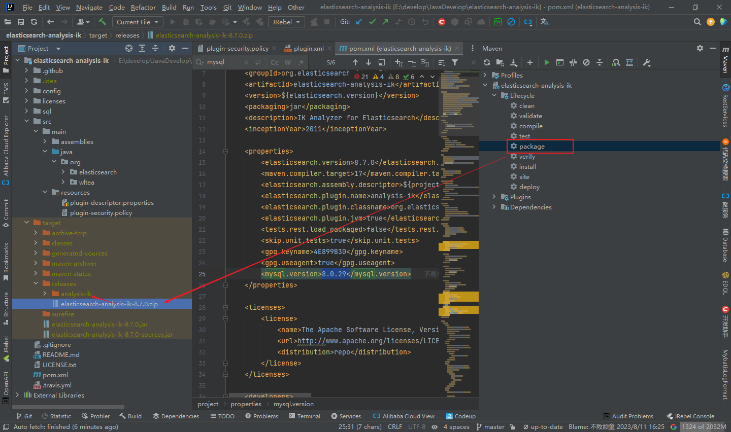This screenshot has height=432, width=731.
Task: Toggle the Bookmarks tool window stripe
Action: pos(6,262)
